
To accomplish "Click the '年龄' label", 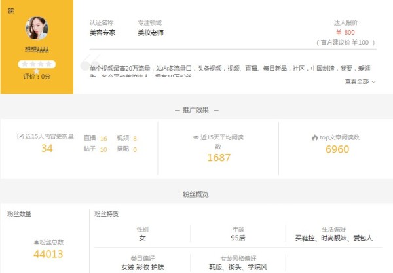I will [x=238, y=229].
